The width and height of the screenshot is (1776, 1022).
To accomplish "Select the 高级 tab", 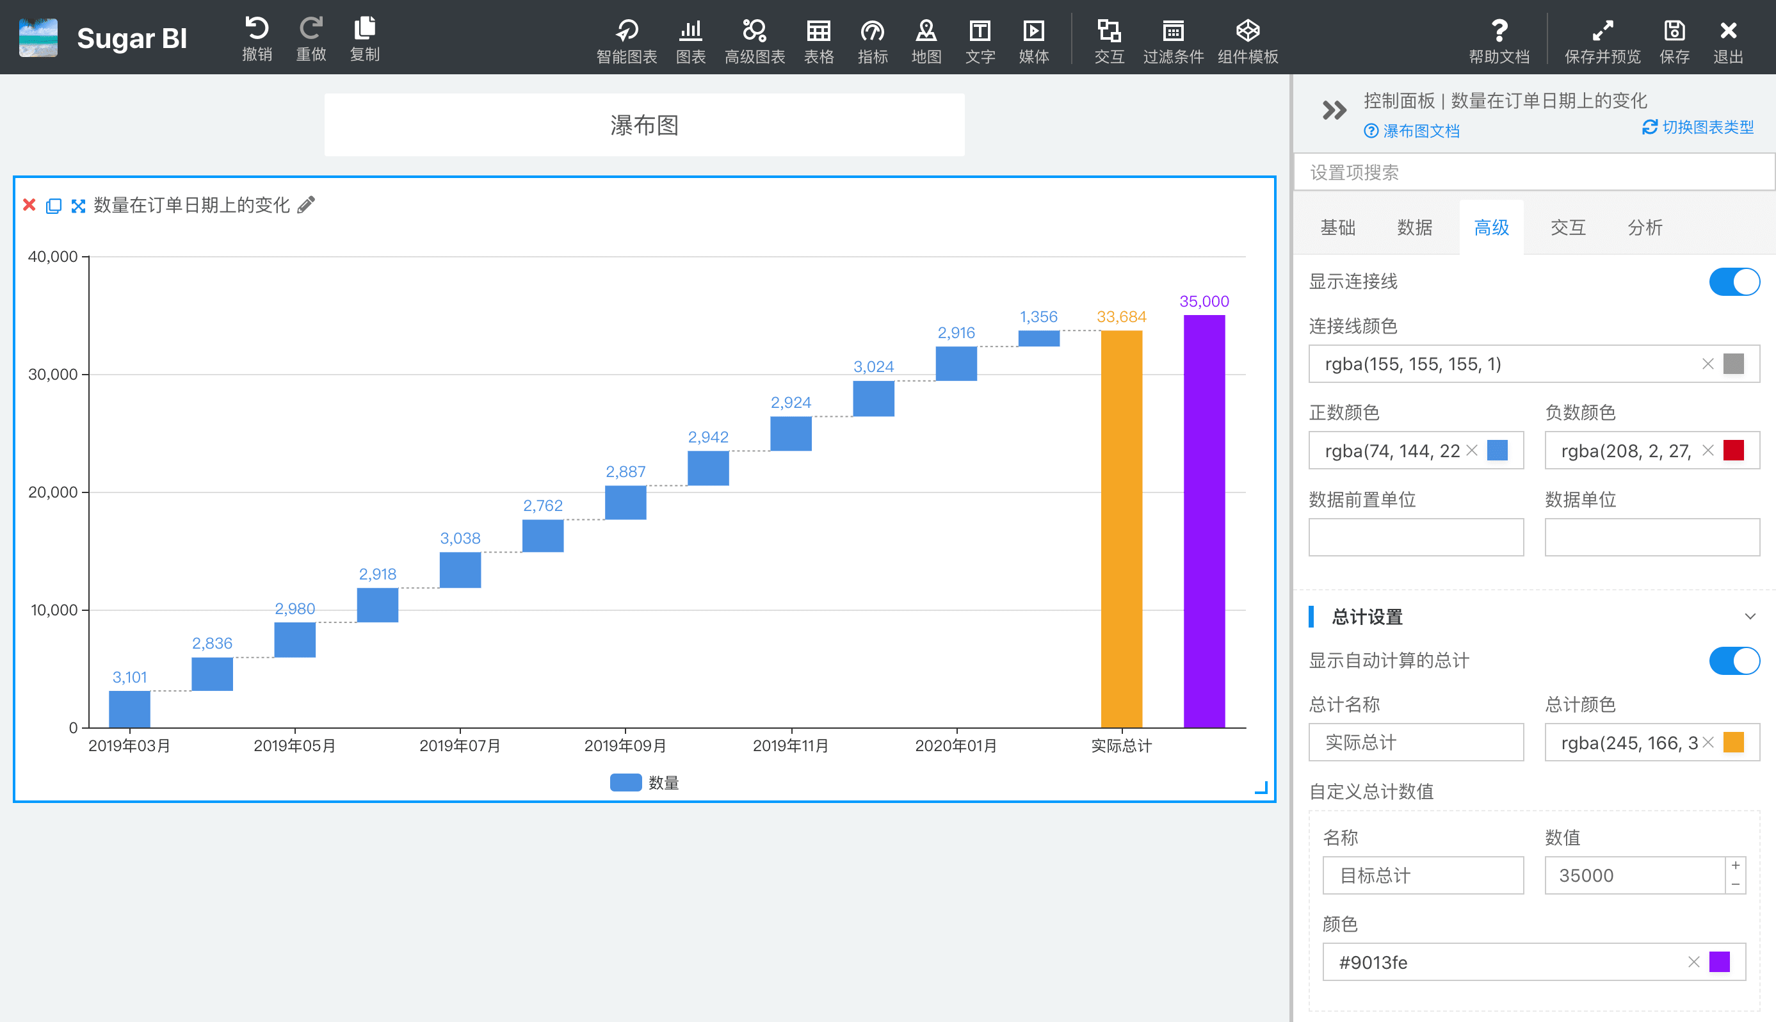I will pyautogui.click(x=1491, y=227).
